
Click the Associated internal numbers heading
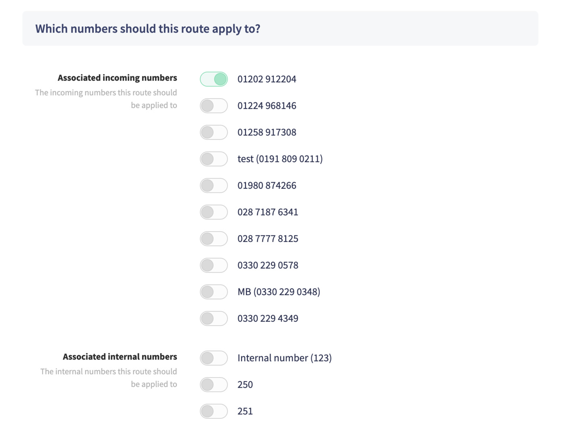click(x=120, y=357)
